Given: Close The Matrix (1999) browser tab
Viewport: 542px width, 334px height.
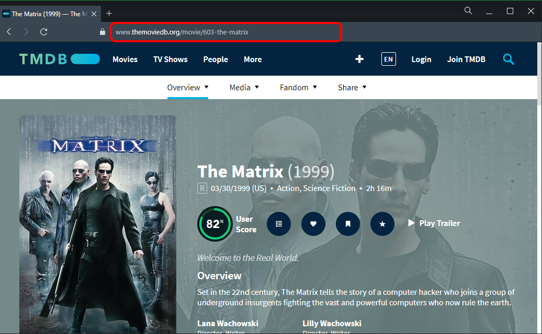Looking at the screenshot, I should [94, 14].
